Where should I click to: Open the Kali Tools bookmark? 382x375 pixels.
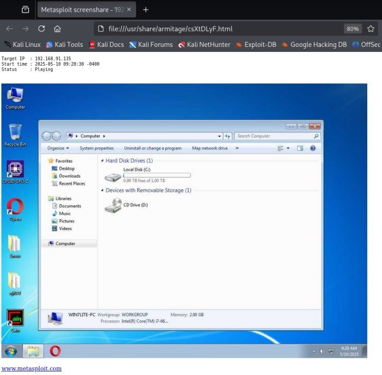tap(64, 45)
